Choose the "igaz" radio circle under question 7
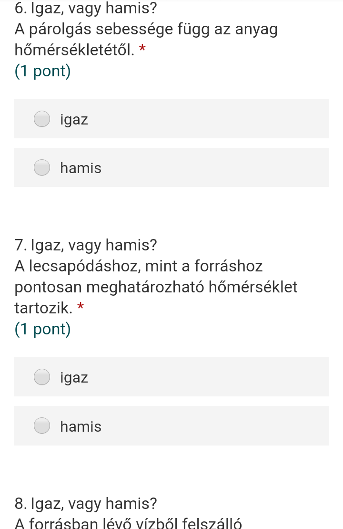Viewport: 343px width, 529px height. tap(42, 377)
